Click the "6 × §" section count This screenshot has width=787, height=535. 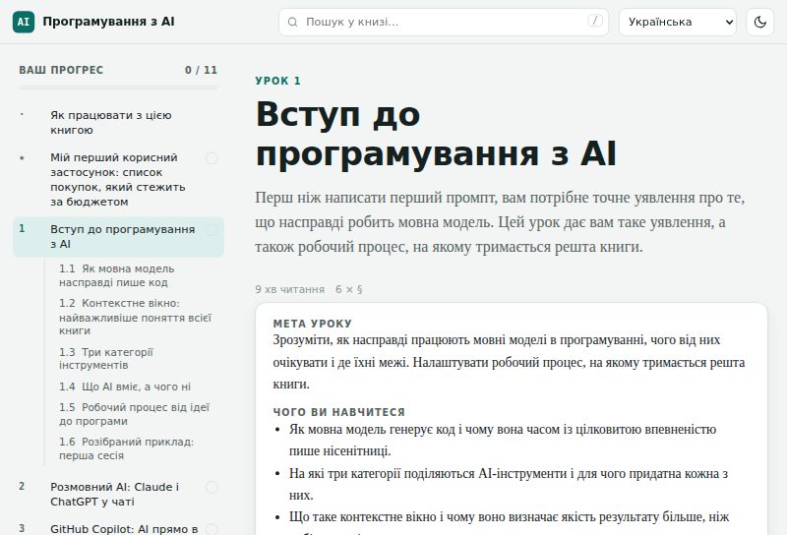(349, 289)
